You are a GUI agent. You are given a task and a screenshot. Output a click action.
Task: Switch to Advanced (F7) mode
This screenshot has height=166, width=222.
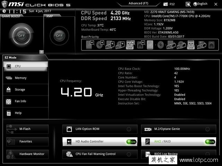coord(138,3)
